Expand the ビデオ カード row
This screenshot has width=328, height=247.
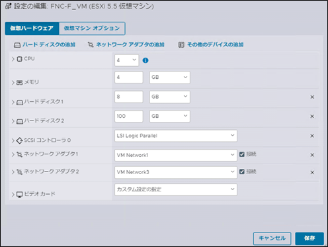click(13, 195)
